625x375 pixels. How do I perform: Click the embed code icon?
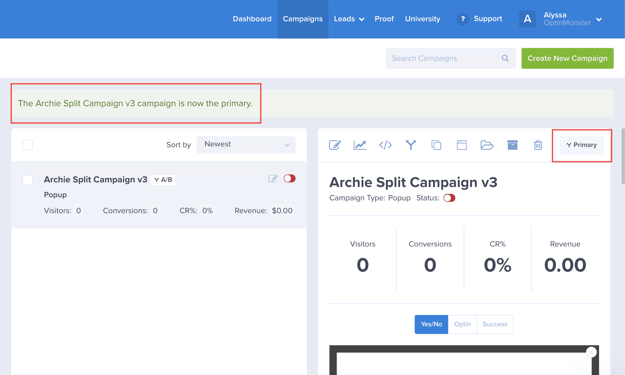[x=385, y=145]
